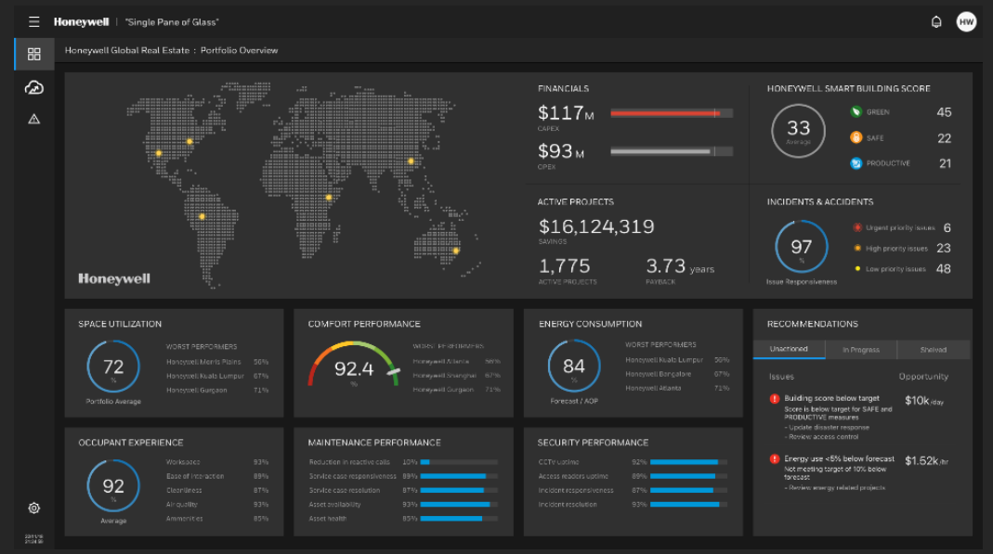993x554 pixels.
Task: Switch to the Shelved tab
Action: pyautogui.click(x=934, y=349)
